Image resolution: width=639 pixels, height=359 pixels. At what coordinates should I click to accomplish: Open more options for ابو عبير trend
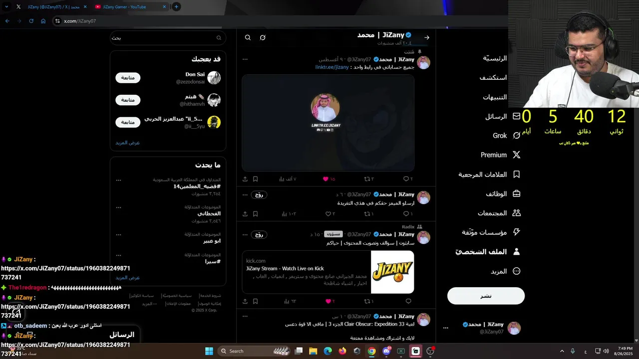118,234
